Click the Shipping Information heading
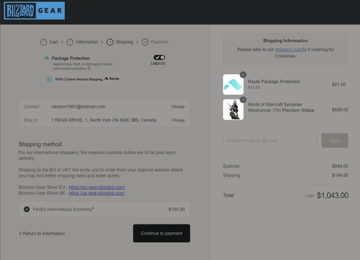 [285, 40]
